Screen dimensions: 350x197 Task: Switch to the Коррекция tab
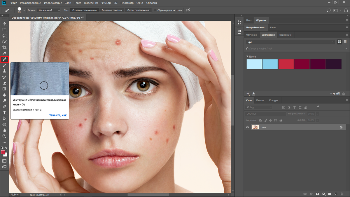[285, 35]
